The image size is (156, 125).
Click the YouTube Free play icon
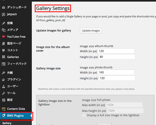3,37
